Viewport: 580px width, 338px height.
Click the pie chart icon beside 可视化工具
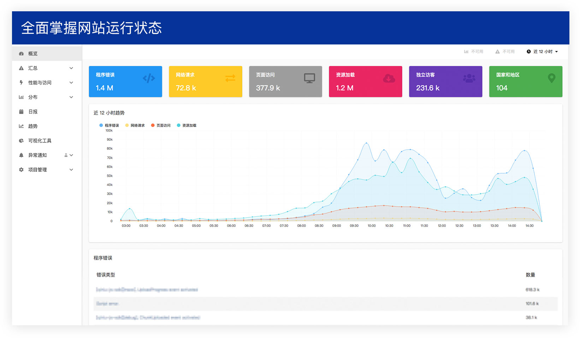21,140
